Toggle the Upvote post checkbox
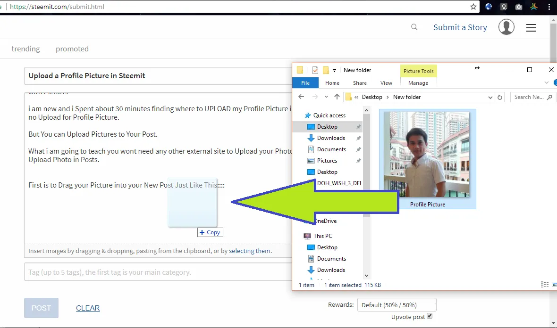The height and width of the screenshot is (328, 557). pos(430,316)
